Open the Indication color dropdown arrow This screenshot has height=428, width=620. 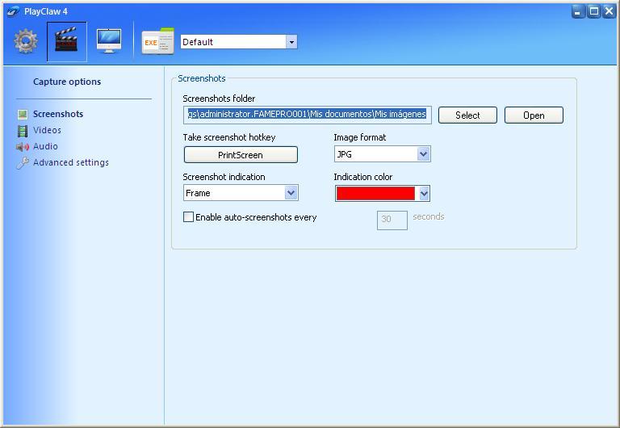coord(424,194)
